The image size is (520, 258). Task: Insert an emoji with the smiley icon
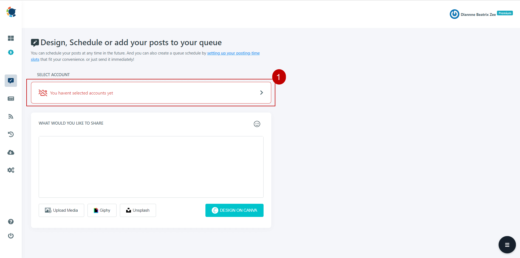point(257,124)
